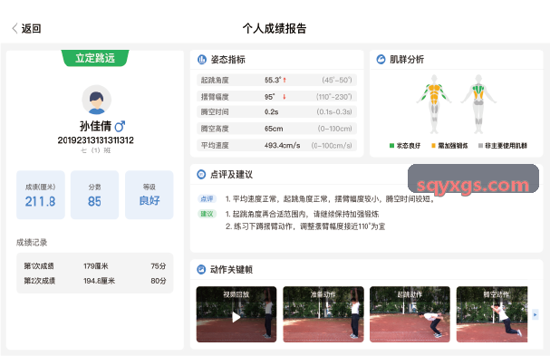
Task: Click the 练习下蹲摆臂动作 suggestion line
Action: [305, 226]
